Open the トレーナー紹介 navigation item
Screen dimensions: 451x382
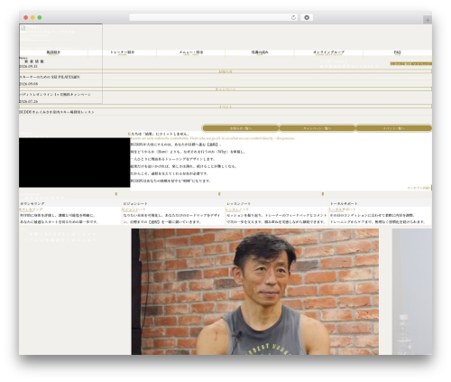[123, 52]
